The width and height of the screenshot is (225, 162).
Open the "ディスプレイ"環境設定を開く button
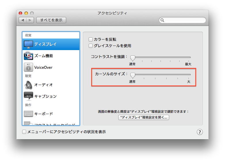144,117
